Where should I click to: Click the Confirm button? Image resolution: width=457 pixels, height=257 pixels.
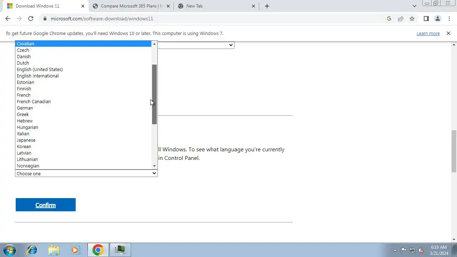pos(46,205)
